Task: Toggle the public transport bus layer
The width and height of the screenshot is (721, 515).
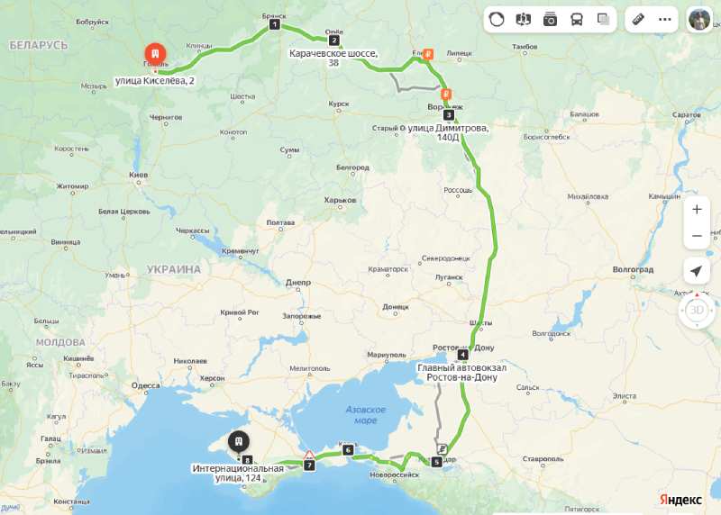Action: coord(577,19)
